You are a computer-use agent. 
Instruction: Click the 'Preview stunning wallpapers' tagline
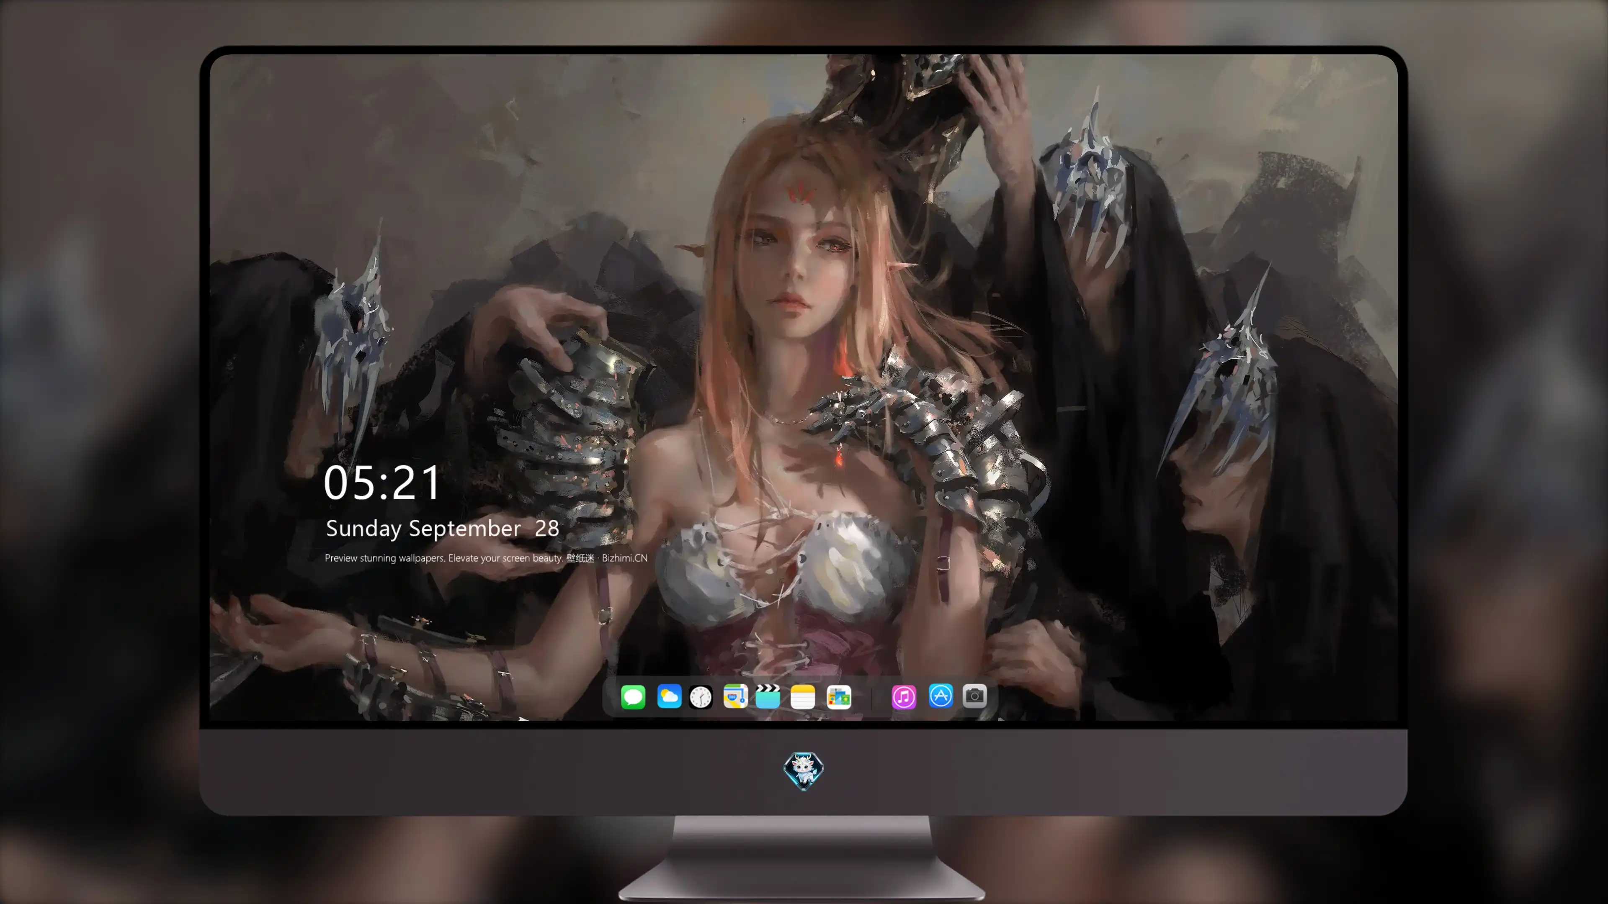[x=486, y=558]
